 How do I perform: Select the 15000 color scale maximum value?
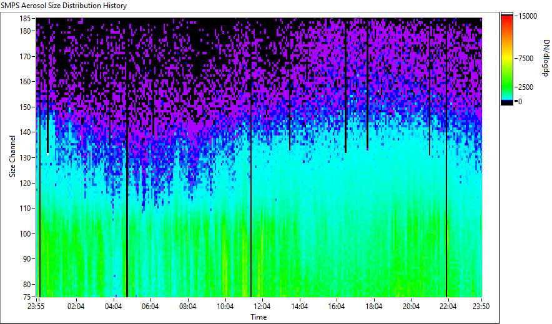pyautogui.click(x=528, y=16)
